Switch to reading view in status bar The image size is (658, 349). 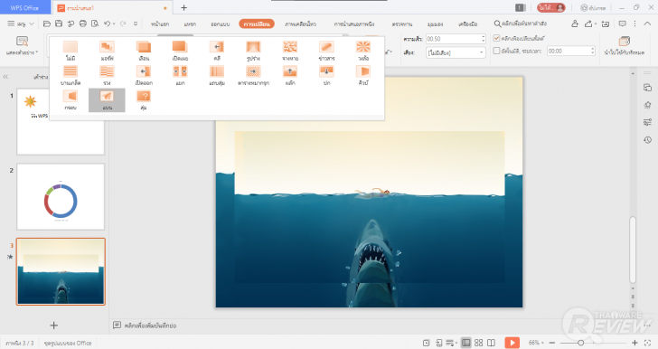tap(491, 343)
